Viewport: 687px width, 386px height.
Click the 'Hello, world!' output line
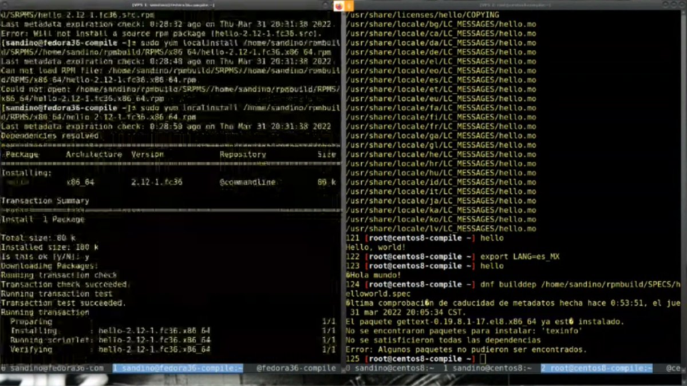376,248
